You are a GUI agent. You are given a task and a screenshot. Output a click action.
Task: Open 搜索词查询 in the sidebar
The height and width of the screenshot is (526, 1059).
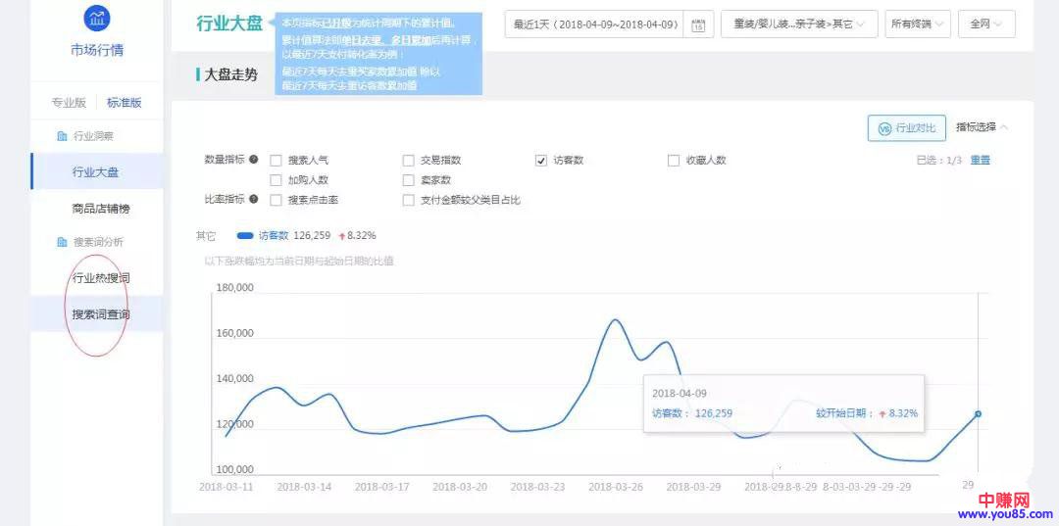coord(100,314)
